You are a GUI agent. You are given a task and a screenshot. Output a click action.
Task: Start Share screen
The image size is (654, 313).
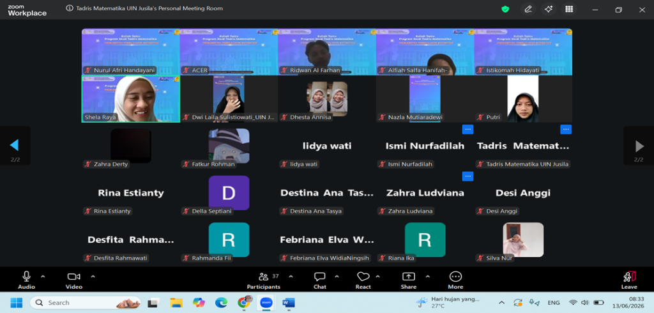tap(408, 280)
